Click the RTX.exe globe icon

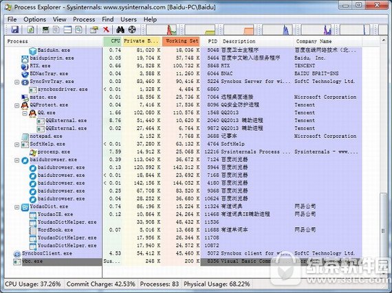pyautogui.click(x=25, y=67)
